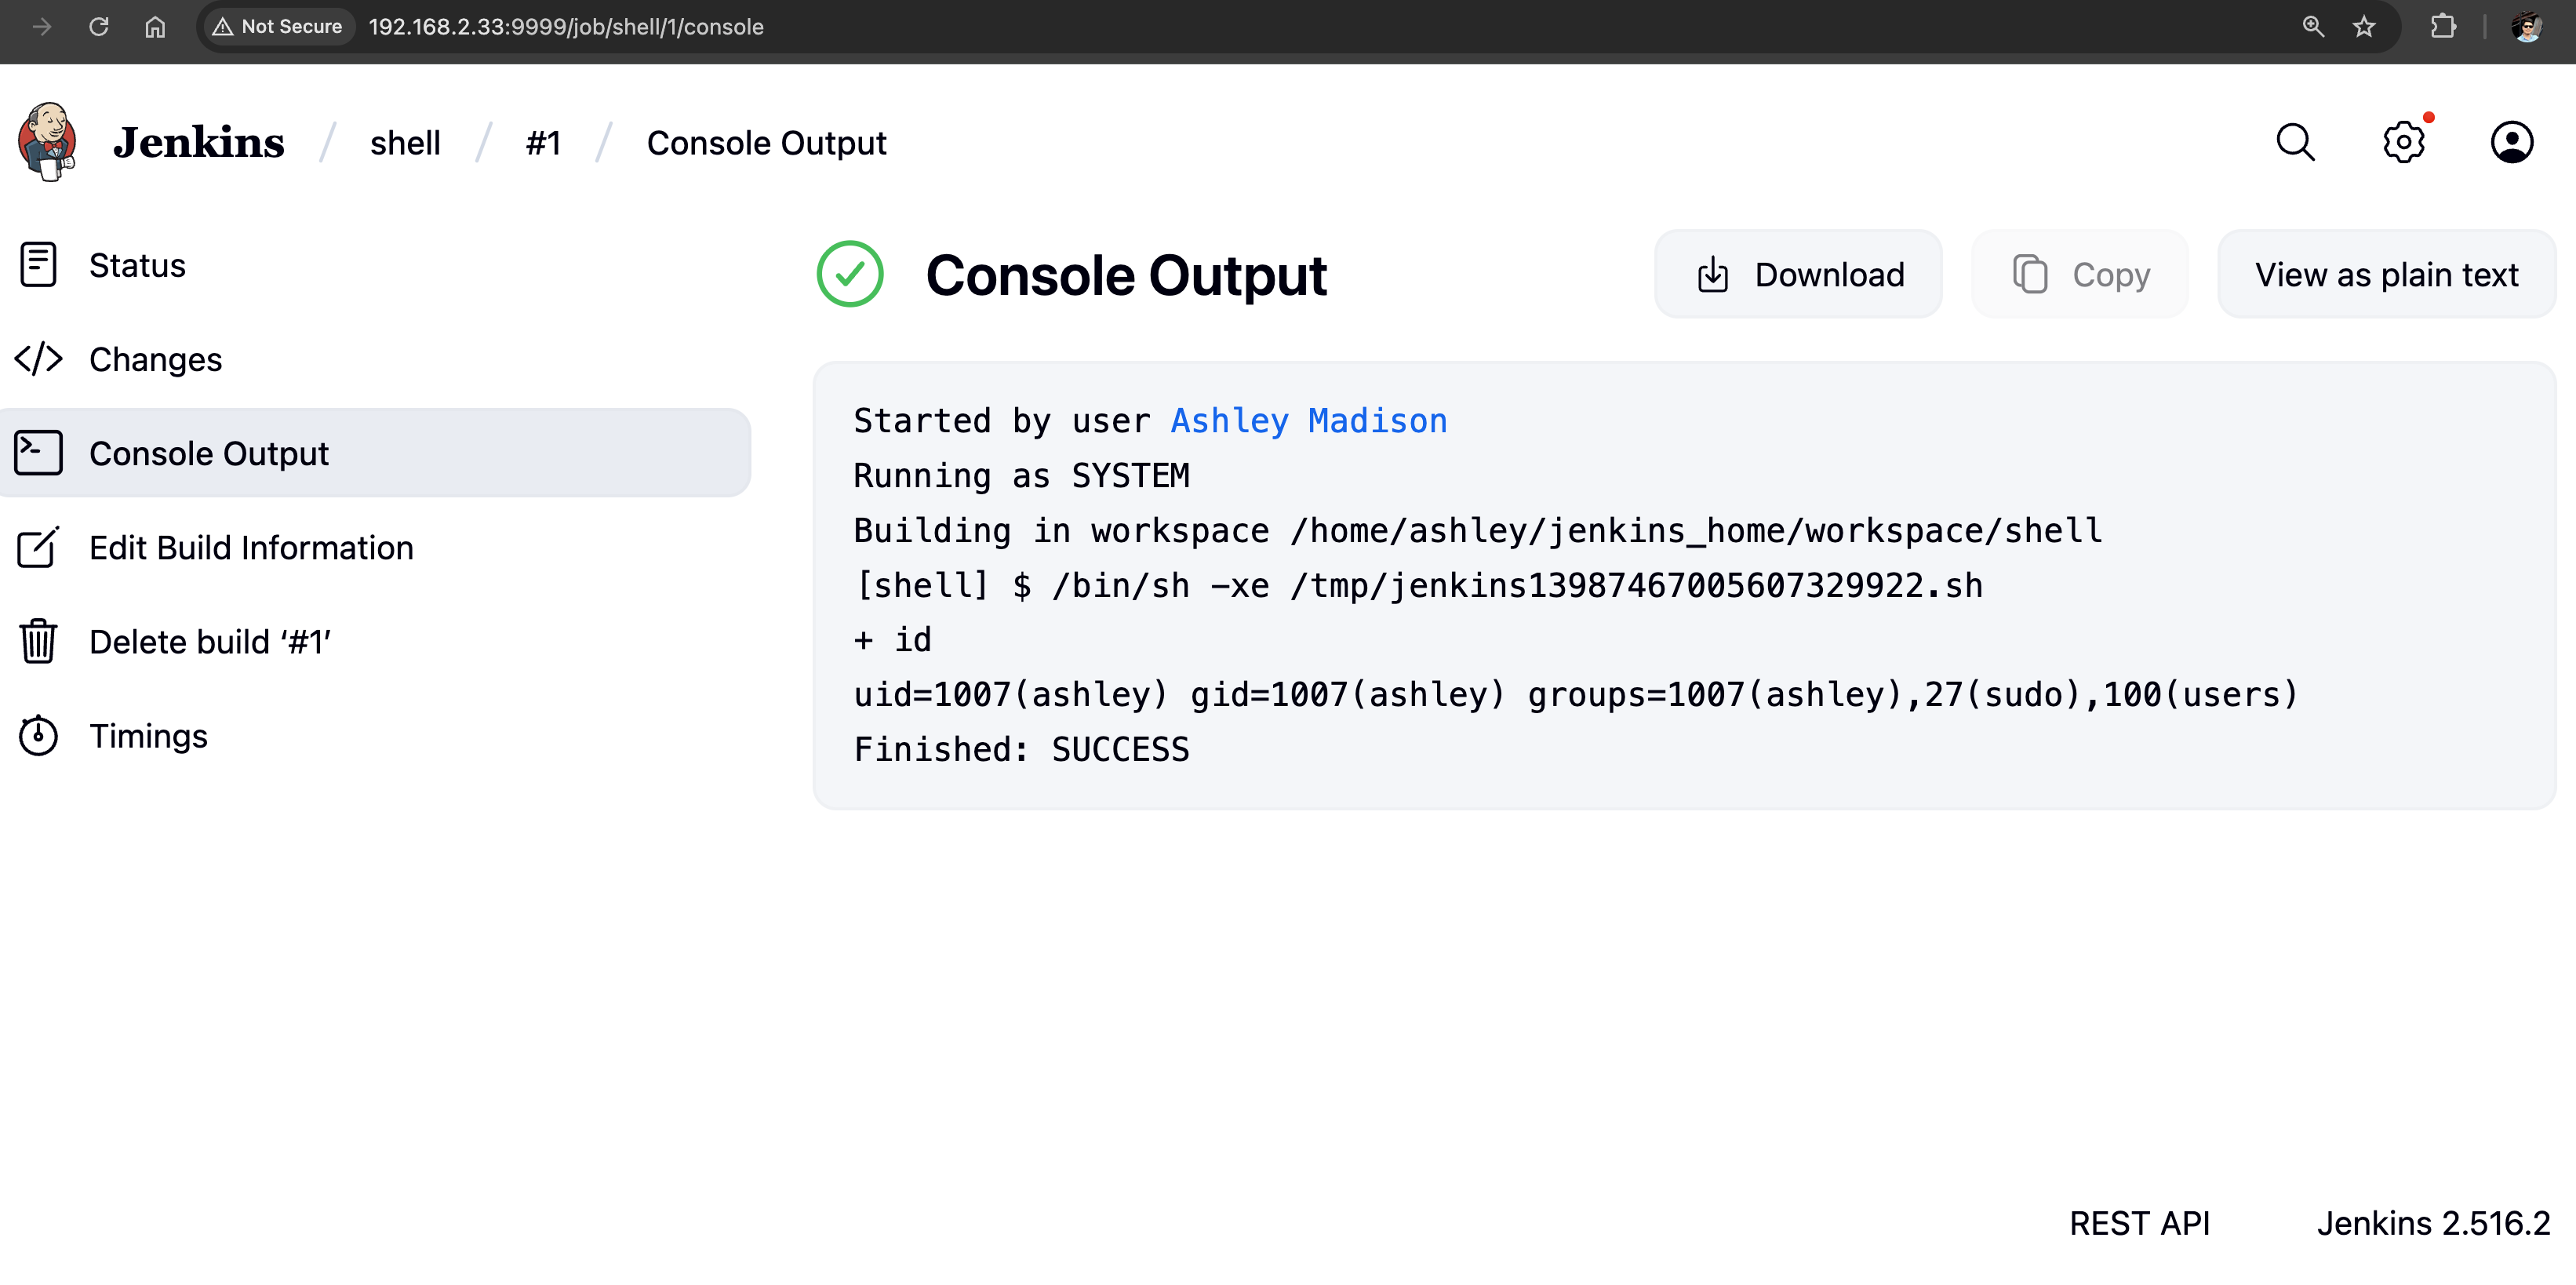
Task: Open Manage Jenkins gear icon
Action: click(x=2403, y=142)
